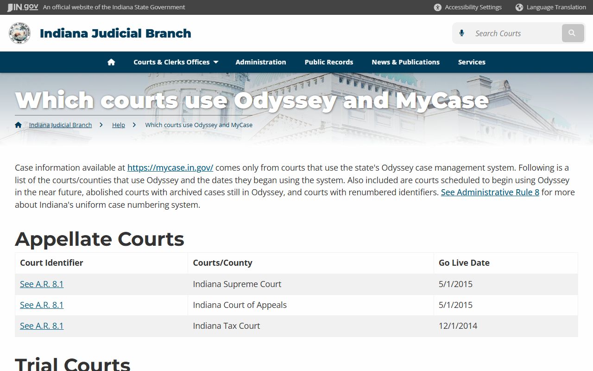Viewport: 593px width, 371px height.
Task: Open See A.R. 8.1 for Court of Appeals
Action: [x=42, y=305]
